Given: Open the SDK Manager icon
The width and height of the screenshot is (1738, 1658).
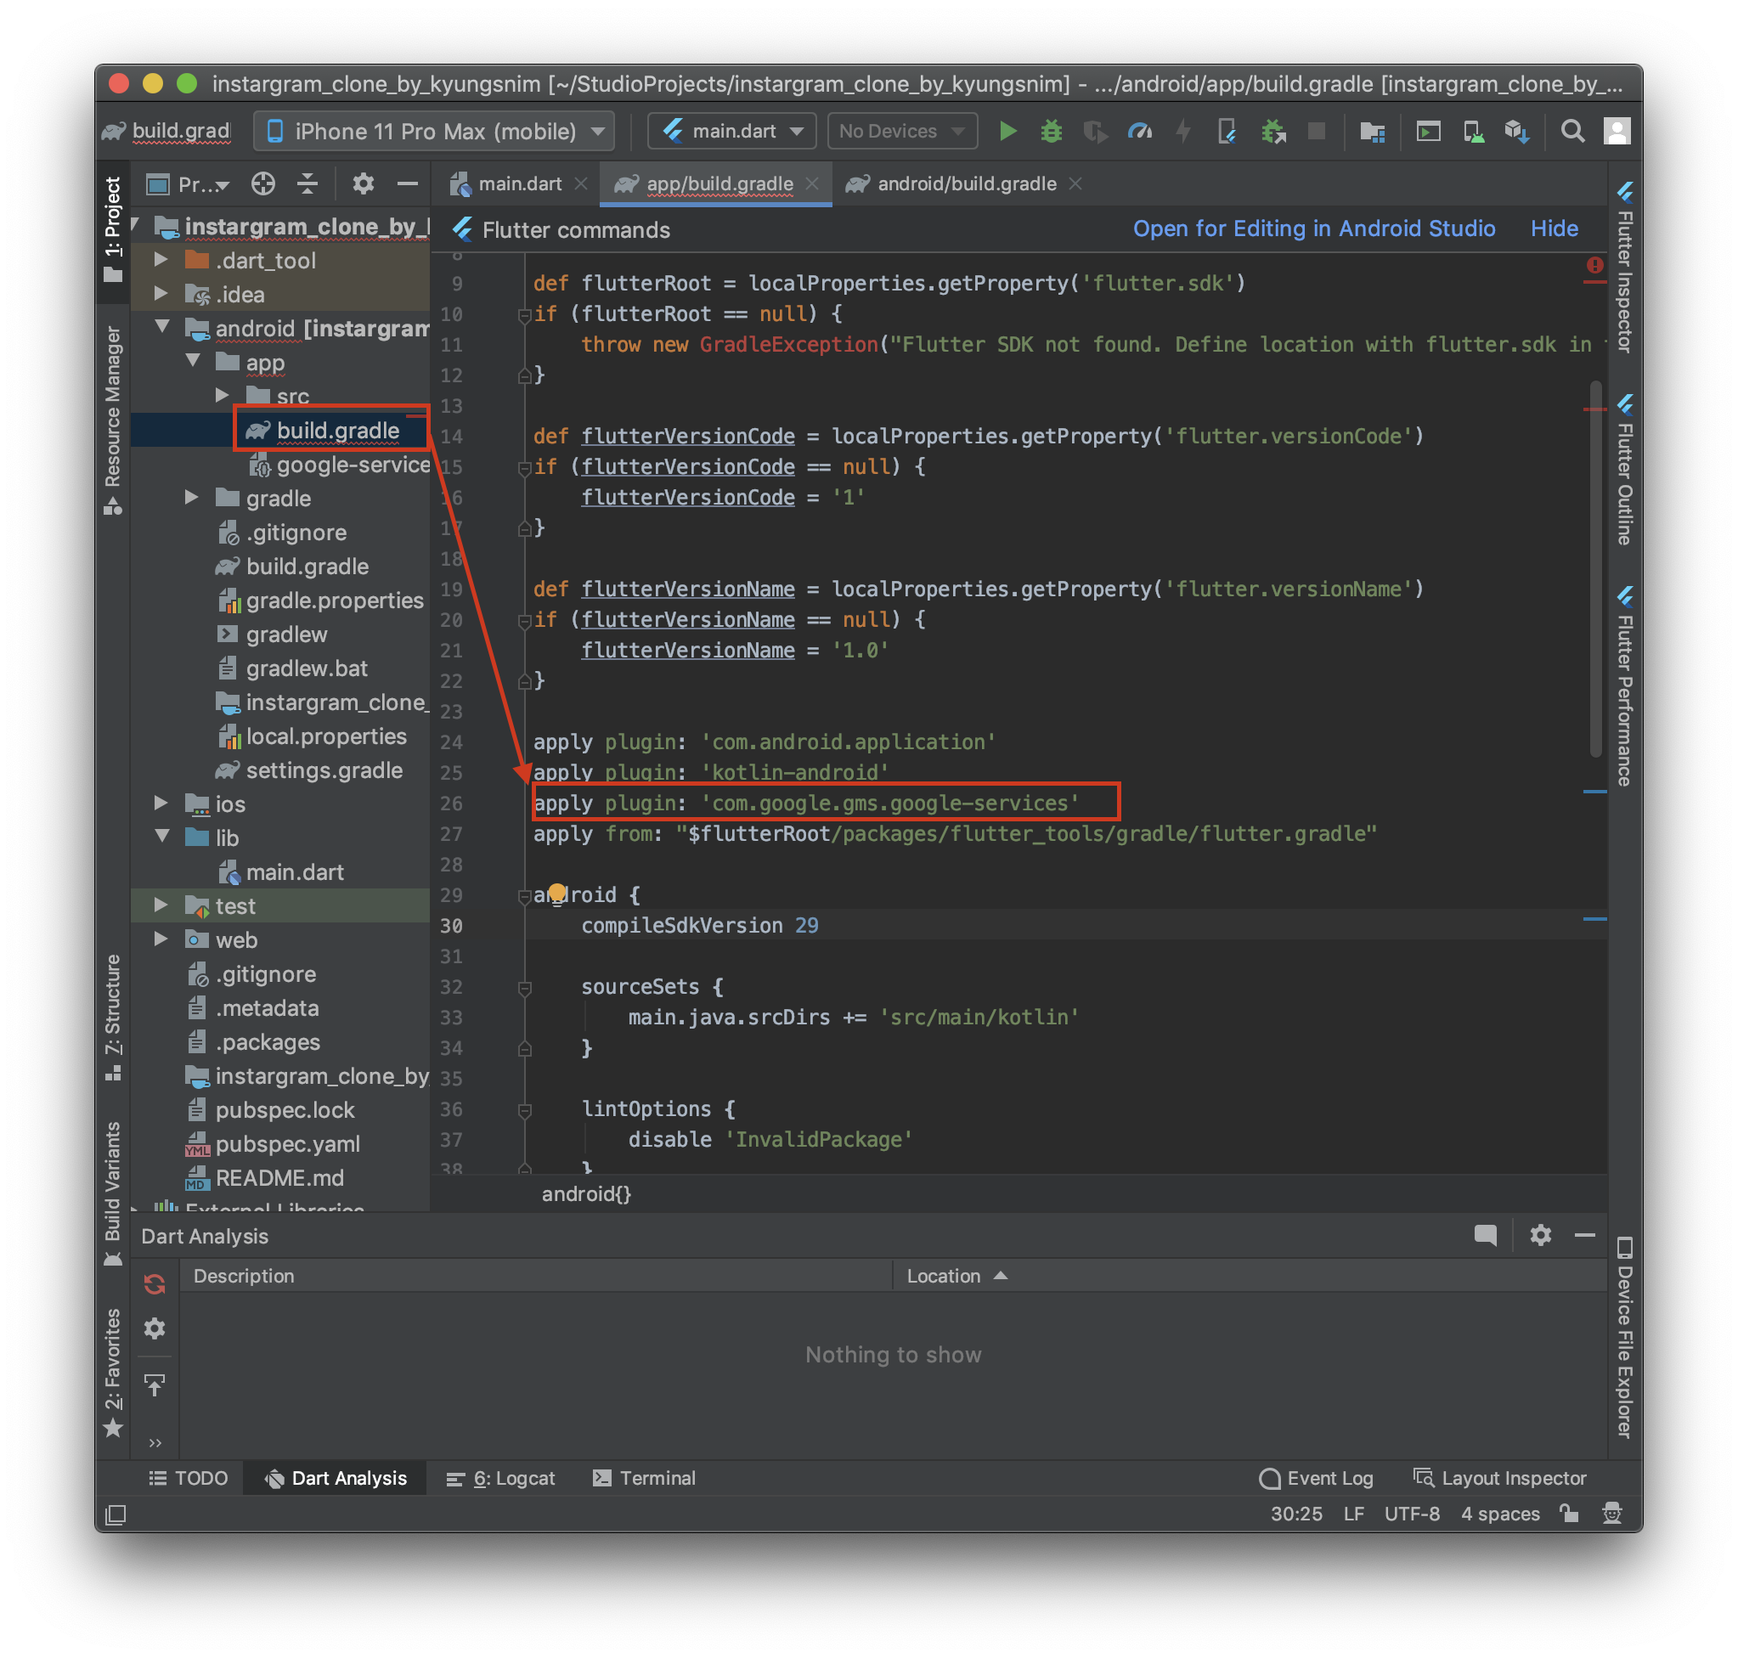Looking at the screenshot, I should (x=1517, y=132).
